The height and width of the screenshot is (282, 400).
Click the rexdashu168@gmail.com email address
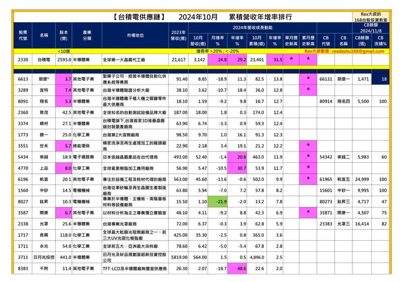(358, 51)
